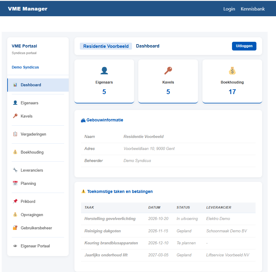Click Liftservice Voorbeeld NV supplier cell

(x=227, y=255)
